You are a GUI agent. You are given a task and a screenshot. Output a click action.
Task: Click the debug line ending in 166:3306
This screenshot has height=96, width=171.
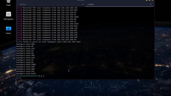coord(48,17)
